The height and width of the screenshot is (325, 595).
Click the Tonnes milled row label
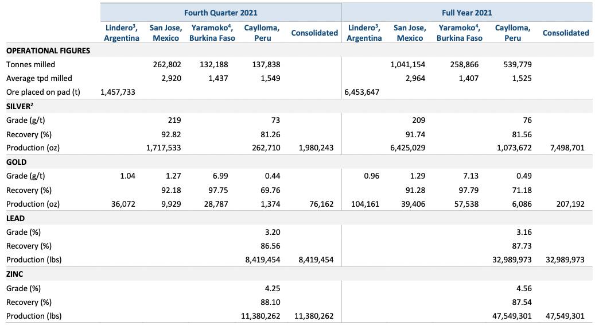31,65
